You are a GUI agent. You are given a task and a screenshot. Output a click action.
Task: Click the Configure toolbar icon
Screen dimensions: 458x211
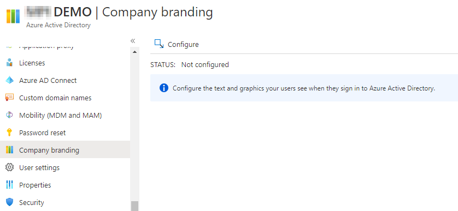click(x=159, y=44)
